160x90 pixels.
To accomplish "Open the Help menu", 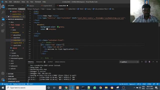I will [44, 2].
